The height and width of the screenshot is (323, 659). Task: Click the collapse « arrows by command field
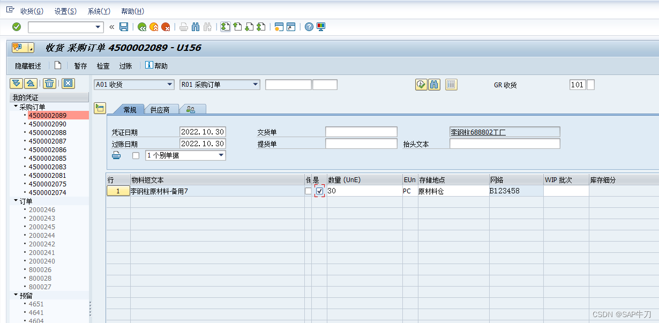pos(111,27)
